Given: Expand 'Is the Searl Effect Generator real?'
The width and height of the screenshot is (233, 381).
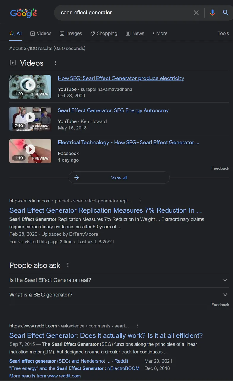Looking at the screenshot, I should 119,280.
